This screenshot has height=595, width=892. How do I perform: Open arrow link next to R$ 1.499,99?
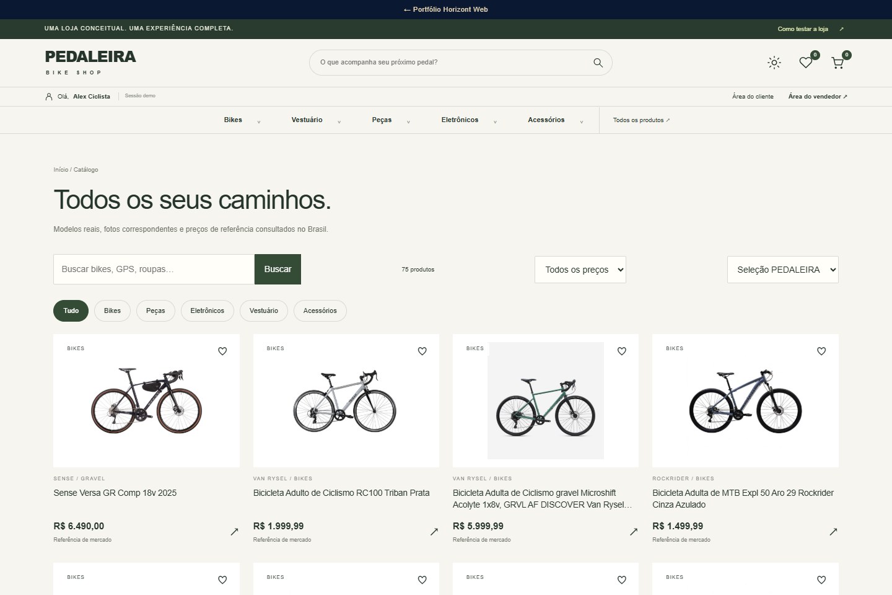point(833,532)
